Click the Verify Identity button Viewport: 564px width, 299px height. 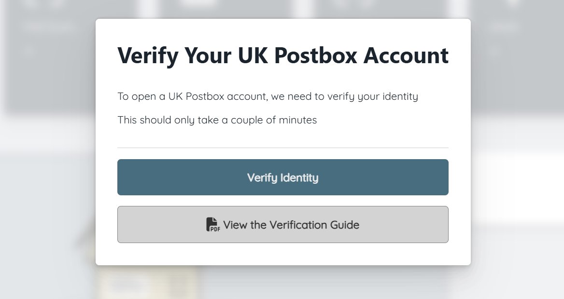(282, 177)
